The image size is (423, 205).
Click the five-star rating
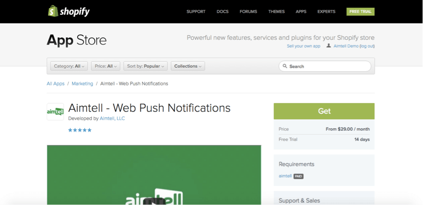pos(80,130)
